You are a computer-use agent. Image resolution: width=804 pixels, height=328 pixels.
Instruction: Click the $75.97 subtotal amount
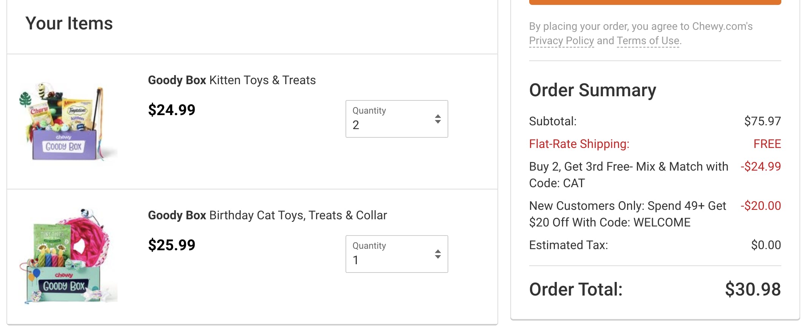click(x=762, y=121)
